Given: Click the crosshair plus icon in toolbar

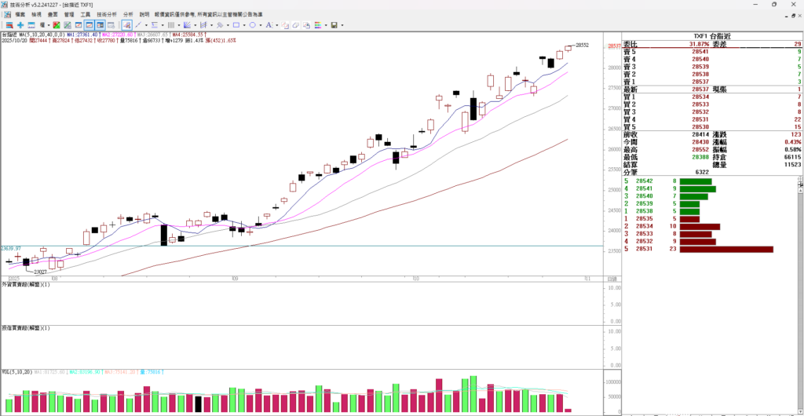Looking at the screenshot, I should click(20, 25).
